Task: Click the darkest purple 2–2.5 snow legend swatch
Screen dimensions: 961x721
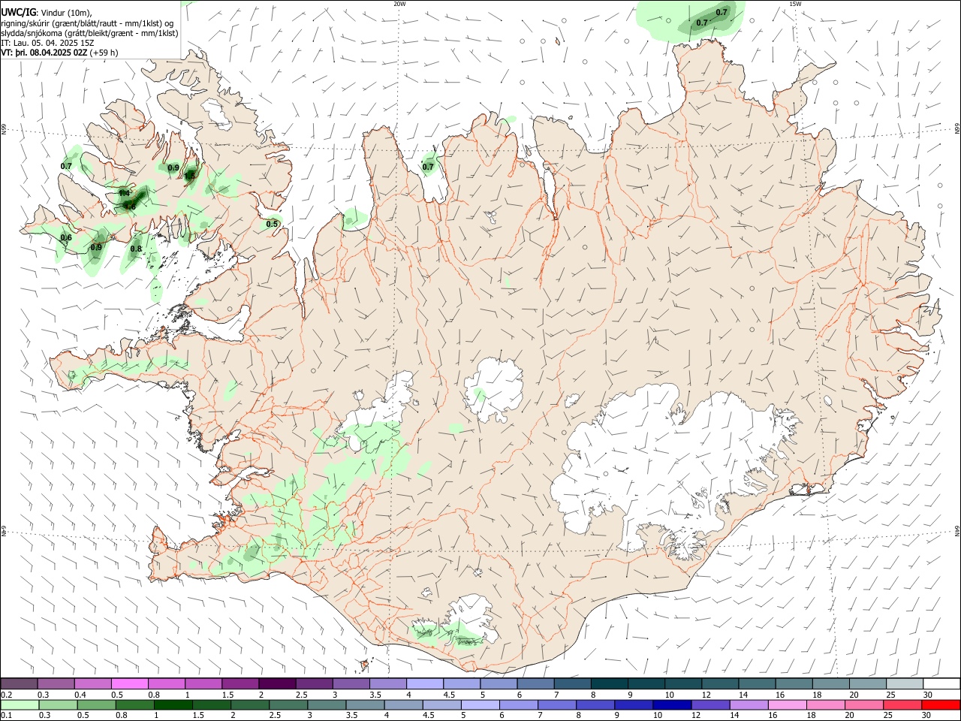Action: tap(277, 684)
